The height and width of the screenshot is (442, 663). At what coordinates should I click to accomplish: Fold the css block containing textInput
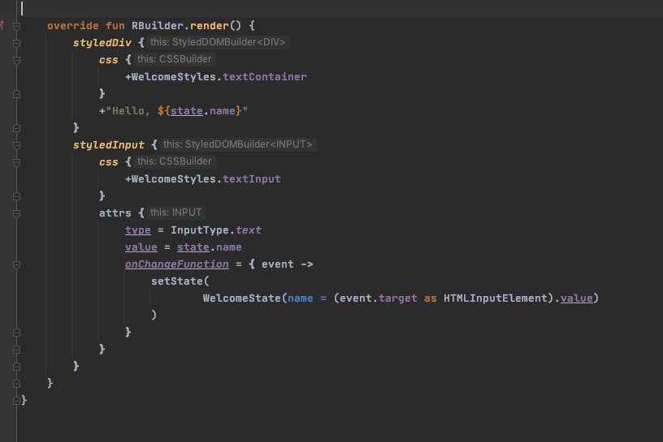click(16, 162)
